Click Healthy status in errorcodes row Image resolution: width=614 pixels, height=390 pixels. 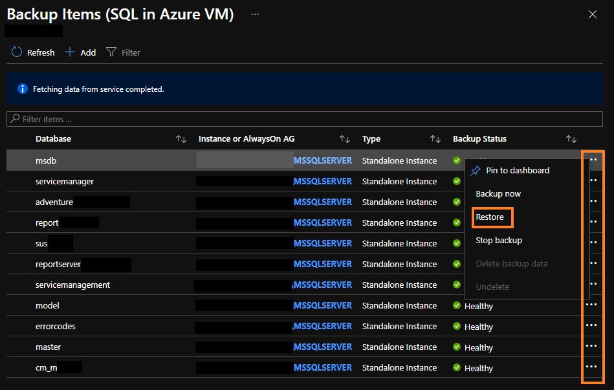pyautogui.click(x=479, y=327)
